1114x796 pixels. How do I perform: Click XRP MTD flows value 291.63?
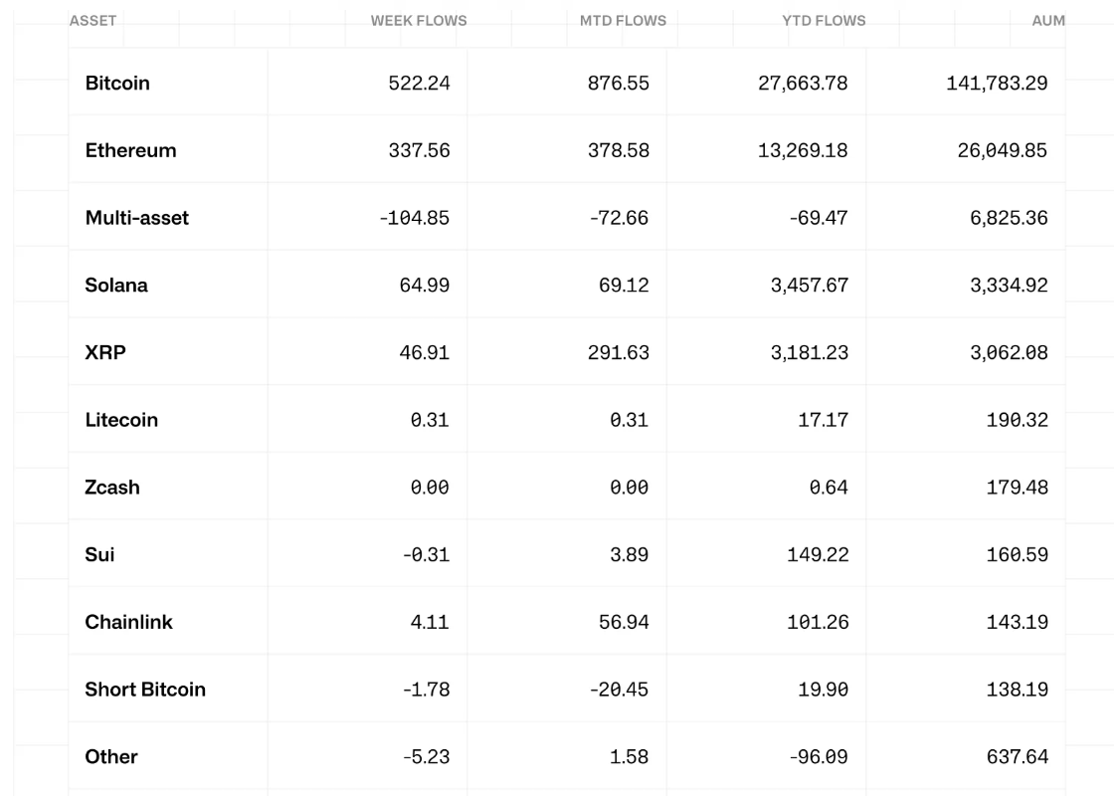point(618,353)
